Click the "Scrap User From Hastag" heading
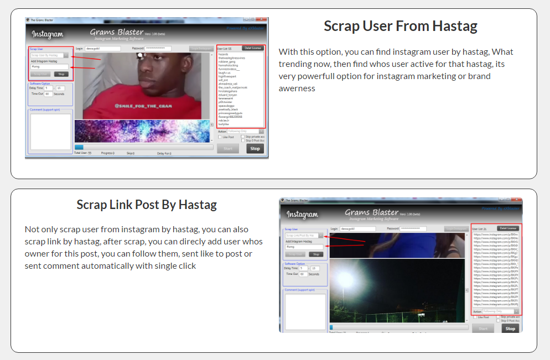This screenshot has width=550, height=360. click(x=401, y=27)
